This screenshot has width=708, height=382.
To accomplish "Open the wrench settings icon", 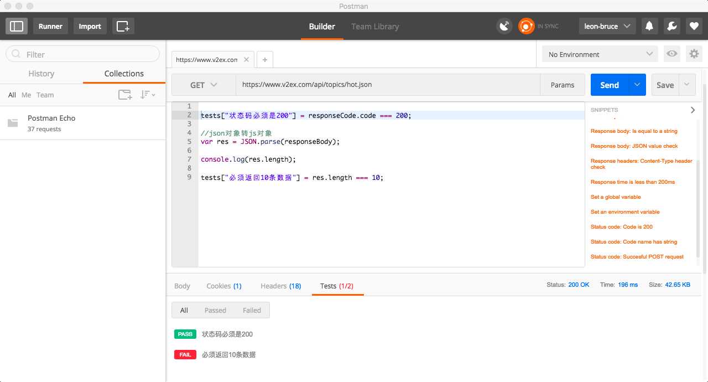I will click(671, 26).
